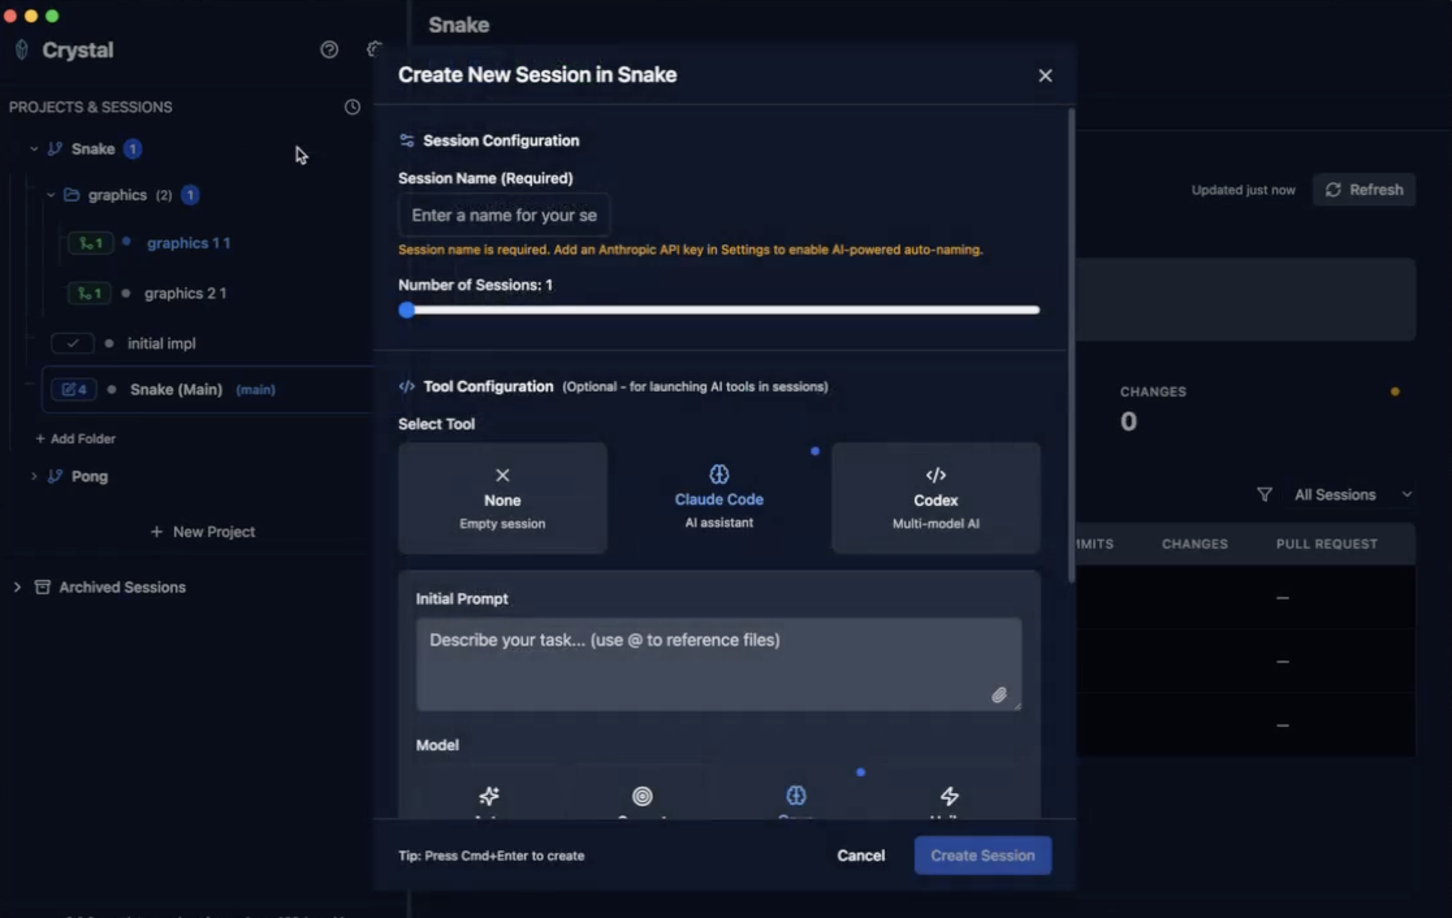Open the help question-mark icon
The height and width of the screenshot is (918, 1452).
[x=329, y=49]
